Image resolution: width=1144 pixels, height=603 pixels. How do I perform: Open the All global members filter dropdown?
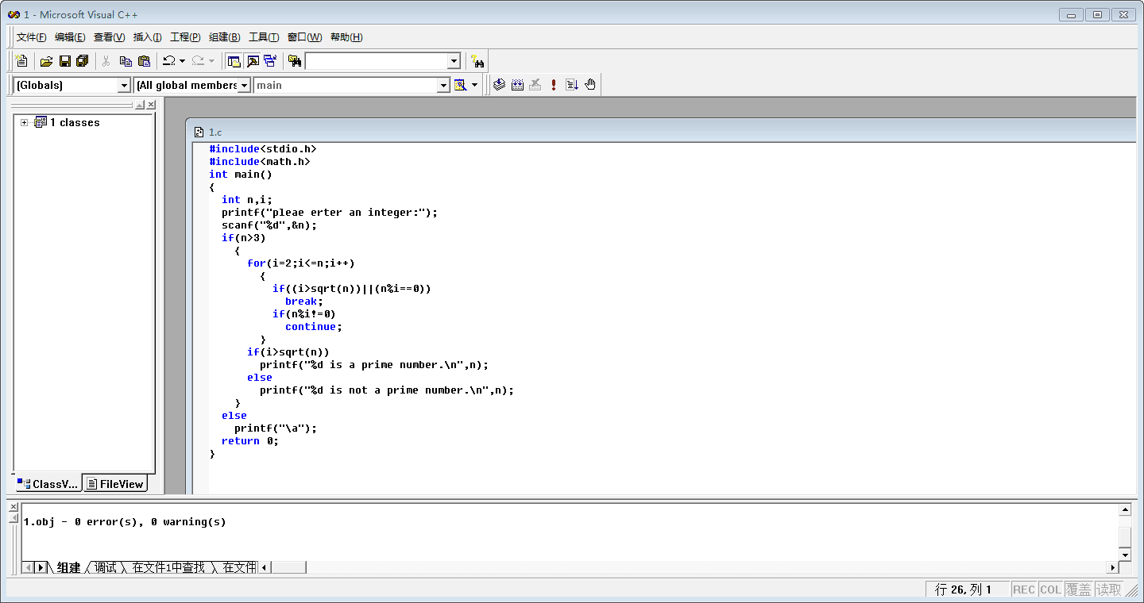[244, 85]
